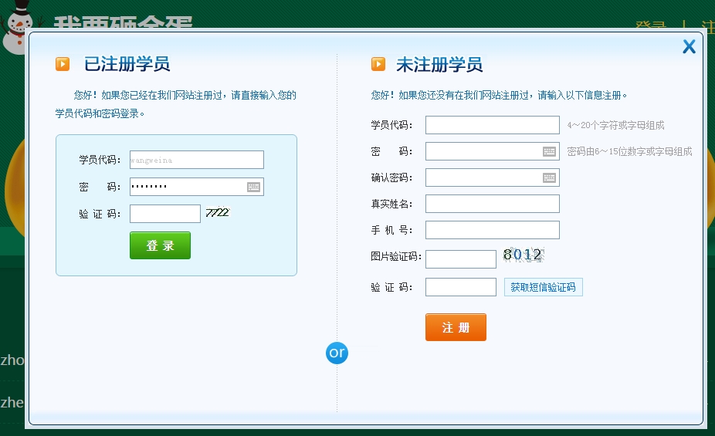Image resolution: width=715 pixels, height=436 pixels.
Task: Click the green 登录 button
Action: point(160,245)
